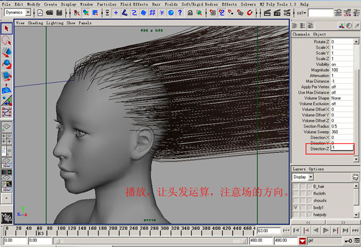The image size is (361, 247).
Task: Click the Channel Box scroll down arrow
Action: (x=356, y=159)
